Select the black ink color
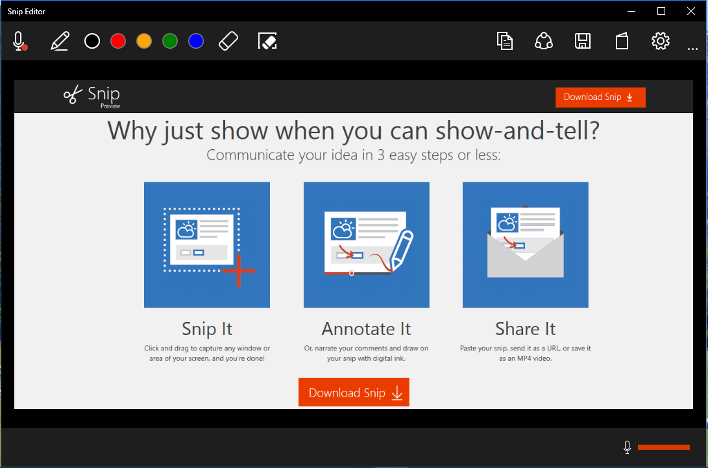This screenshot has width=708, height=468. 92,40
